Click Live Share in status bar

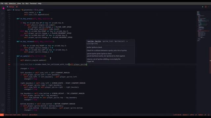pos(33,115)
